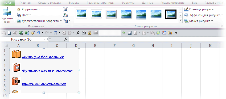Click the Pi equation icon
Screen dimensions: 226x99
56,33
